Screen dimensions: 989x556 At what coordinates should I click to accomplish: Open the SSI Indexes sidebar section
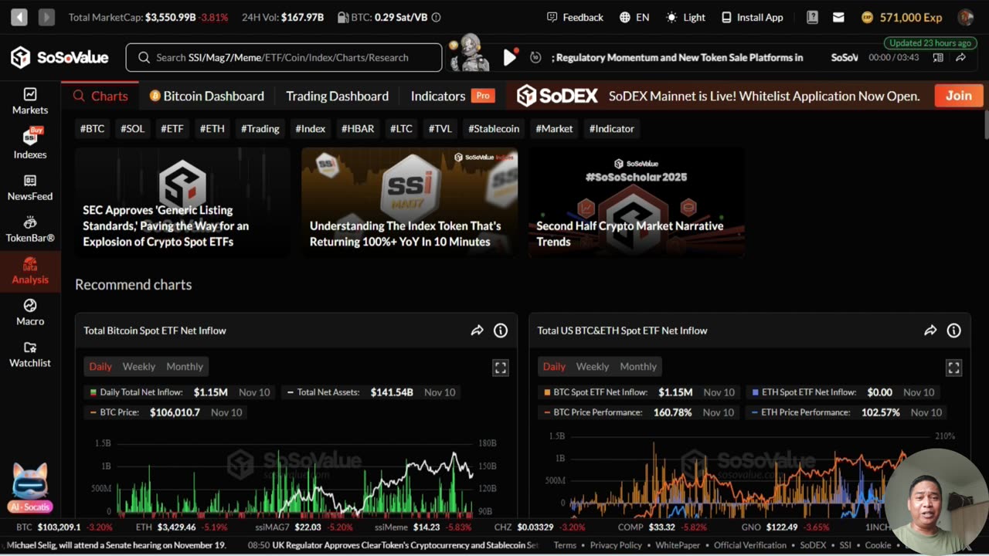tap(30, 144)
